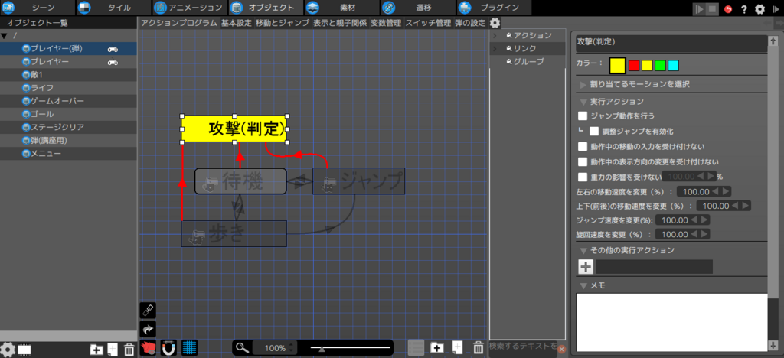The height and width of the screenshot is (358, 784).
Task: Select 敵1 in the object list
Action: coord(68,75)
